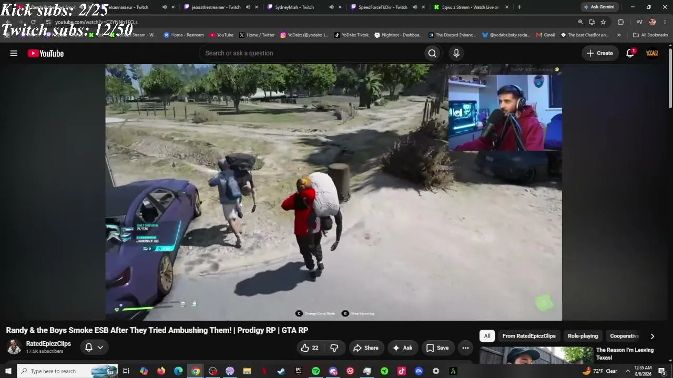
Task: Dislike the video with thumbs down
Action: click(x=334, y=348)
